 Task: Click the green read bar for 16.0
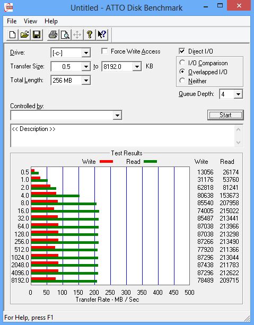(65, 211)
